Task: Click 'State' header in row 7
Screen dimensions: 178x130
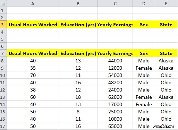Action: tap(166, 53)
